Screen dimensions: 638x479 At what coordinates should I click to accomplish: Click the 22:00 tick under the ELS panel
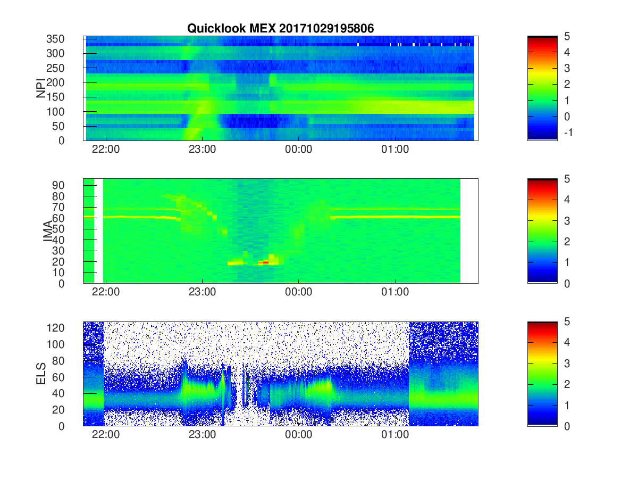pos(106,434)
